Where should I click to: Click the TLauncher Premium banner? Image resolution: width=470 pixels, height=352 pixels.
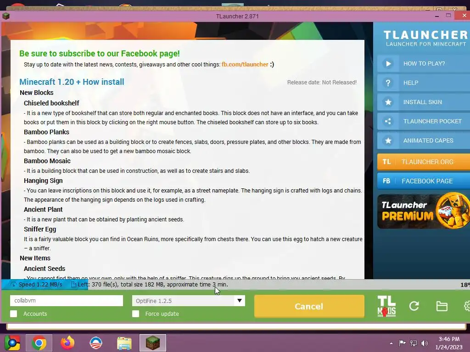point(424,211)
